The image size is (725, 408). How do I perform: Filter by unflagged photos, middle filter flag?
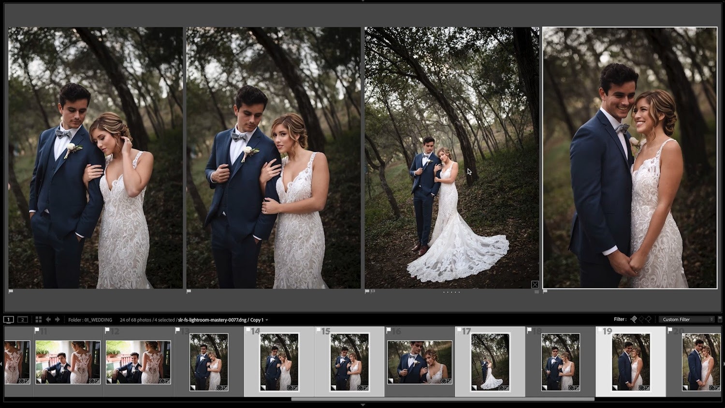(x=641, y=320)
